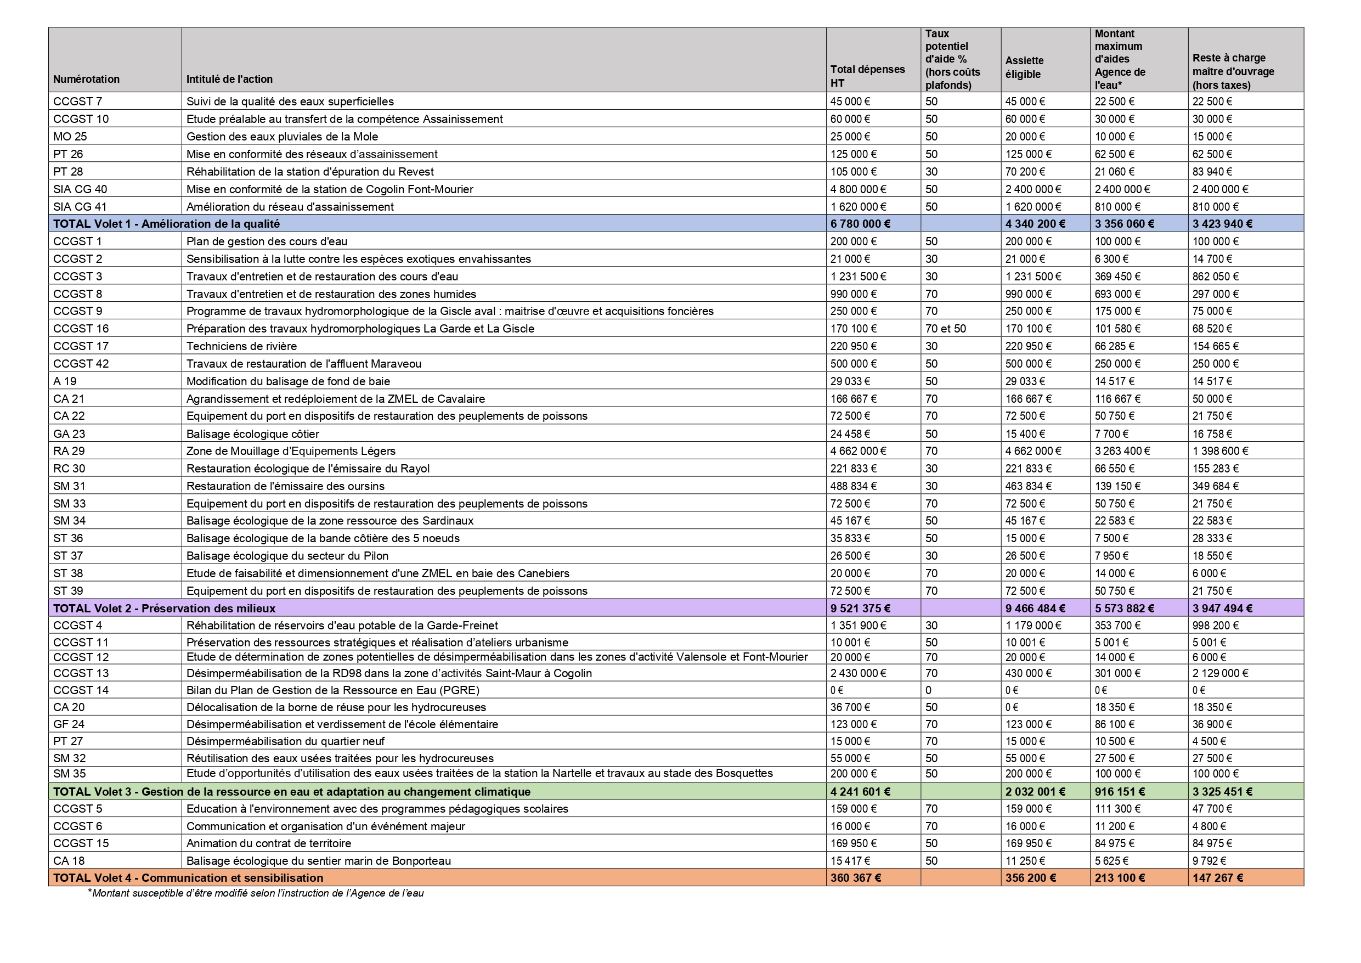Select 'Animation du contrat de territoire'
The height and width of the screenshot is (963, 1361).
(269, 843)
